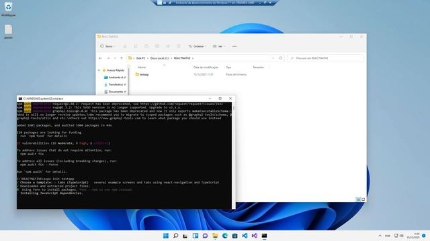
Task: Launch Microsoft Edge from the taskbar
Action: point(225,236)
